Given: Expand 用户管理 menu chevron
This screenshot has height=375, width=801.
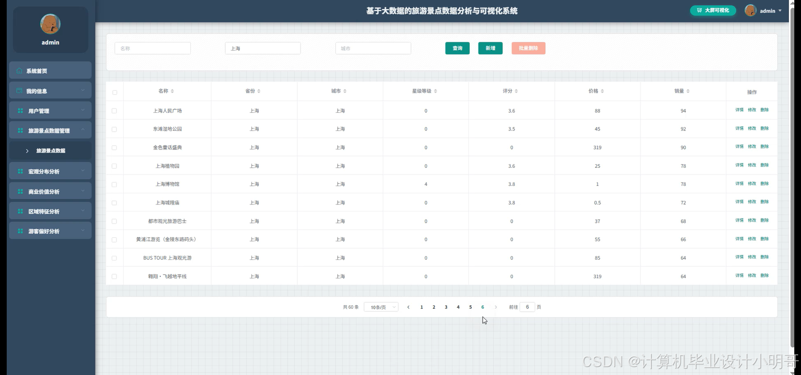Looking at the screenshot, I should click(83, 110).
